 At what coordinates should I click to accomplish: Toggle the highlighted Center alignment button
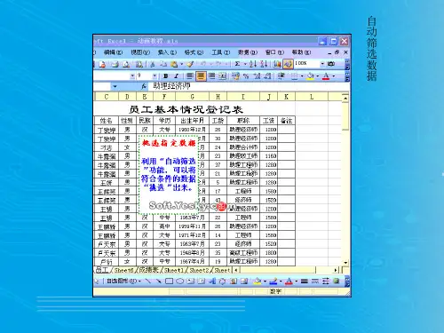[201, 76]
